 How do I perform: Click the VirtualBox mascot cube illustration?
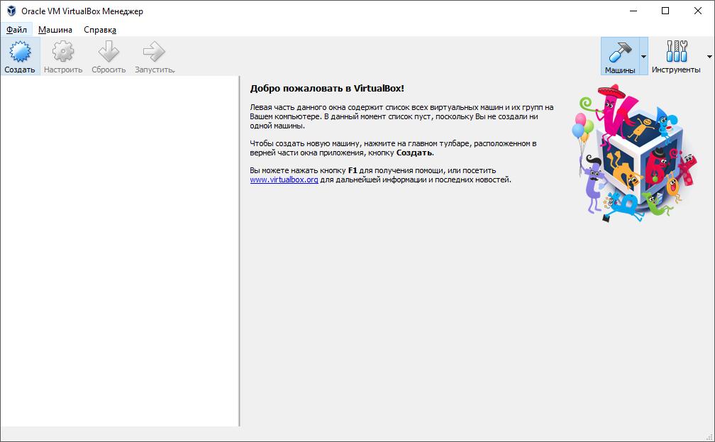638,149
